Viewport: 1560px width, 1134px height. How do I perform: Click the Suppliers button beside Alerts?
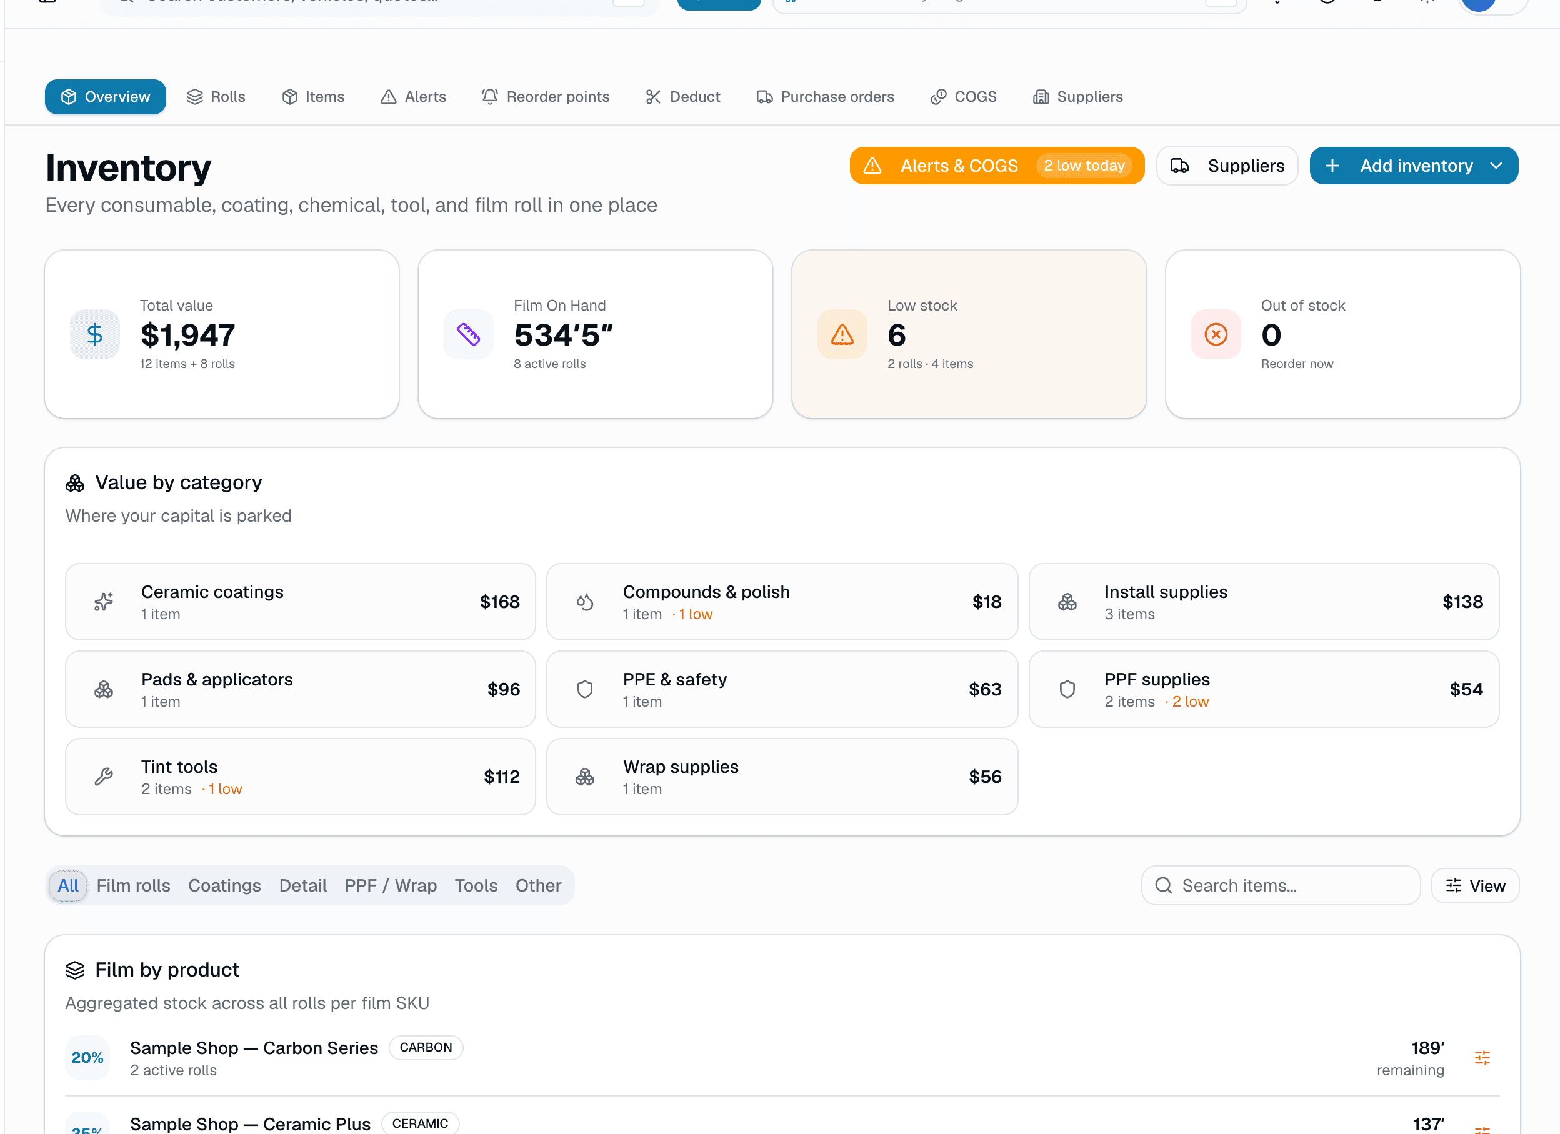[x=1226, y=166]
